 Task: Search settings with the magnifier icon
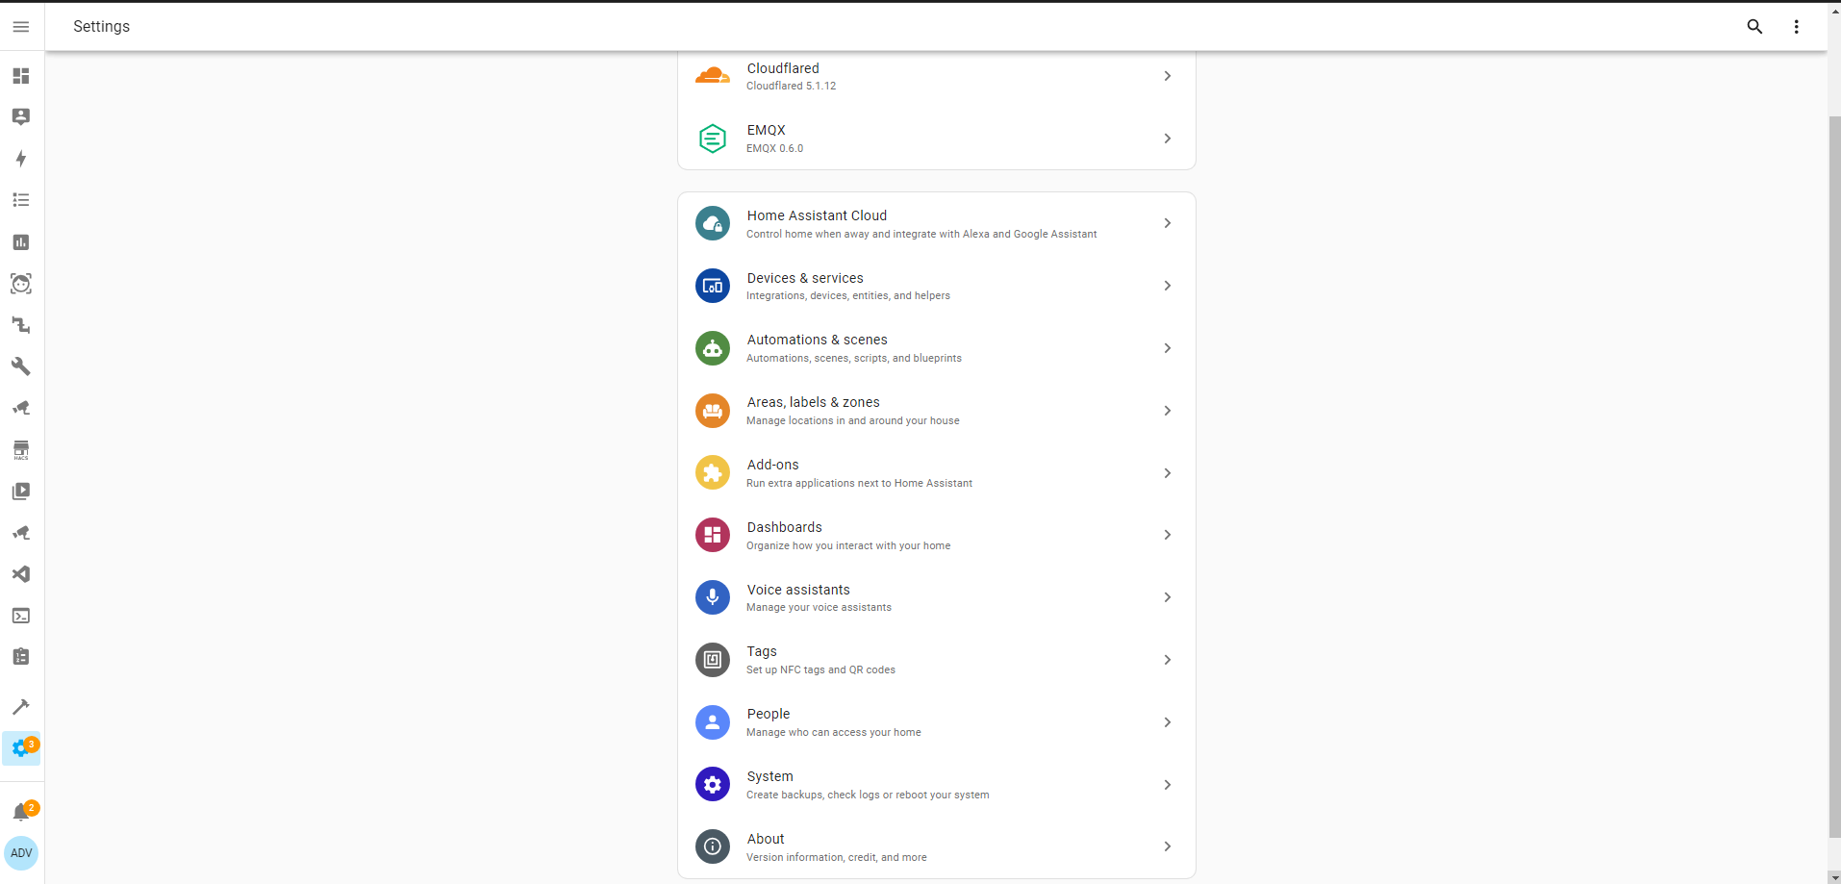pyautogui.click(x=1754, y=27)
